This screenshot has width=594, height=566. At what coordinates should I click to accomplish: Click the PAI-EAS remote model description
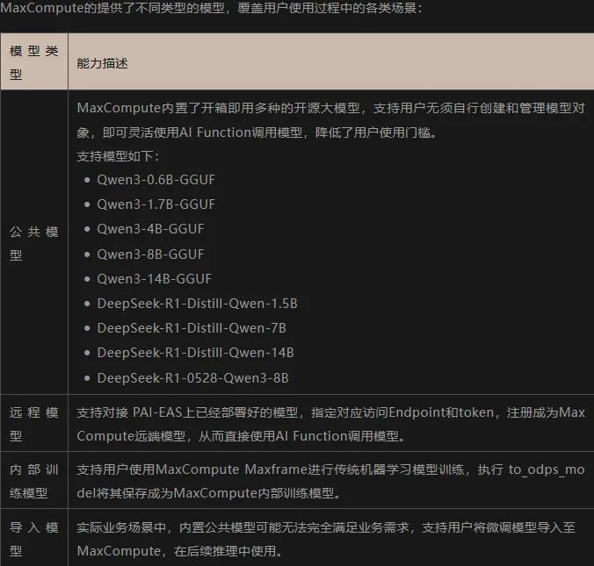point(330,424)
